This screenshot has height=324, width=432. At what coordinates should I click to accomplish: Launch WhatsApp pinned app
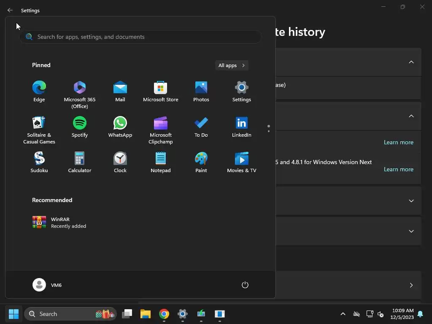click(120, 127)
